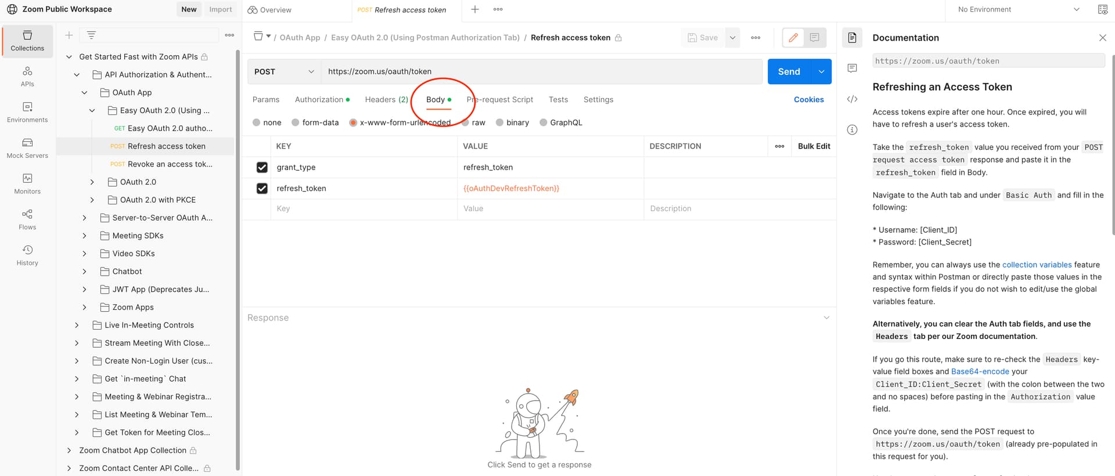Open the tab bar overflow options

point(498,9)
